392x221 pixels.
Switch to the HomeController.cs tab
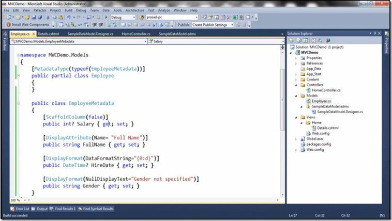[x=136, y=34]
